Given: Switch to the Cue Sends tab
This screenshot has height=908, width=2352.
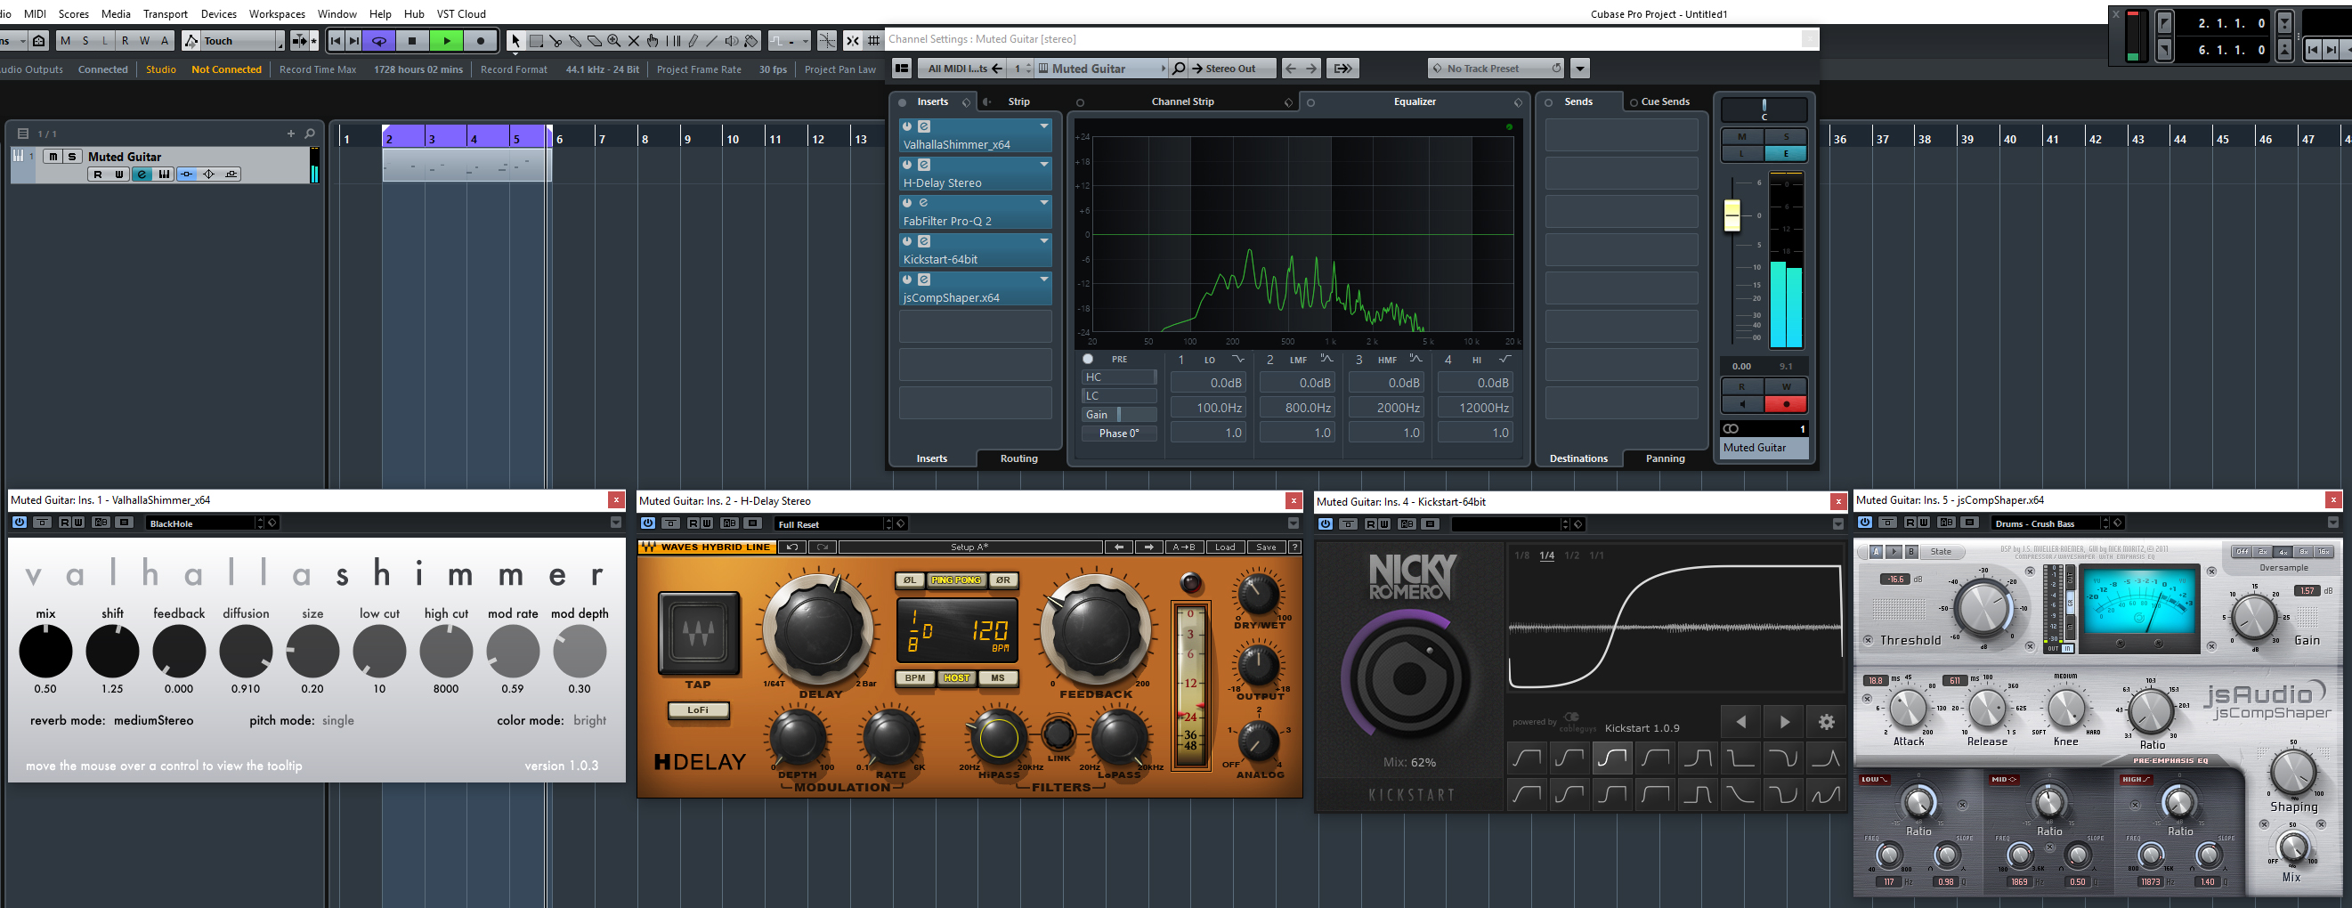Looking at the screenshot, I should [1666, 101].
